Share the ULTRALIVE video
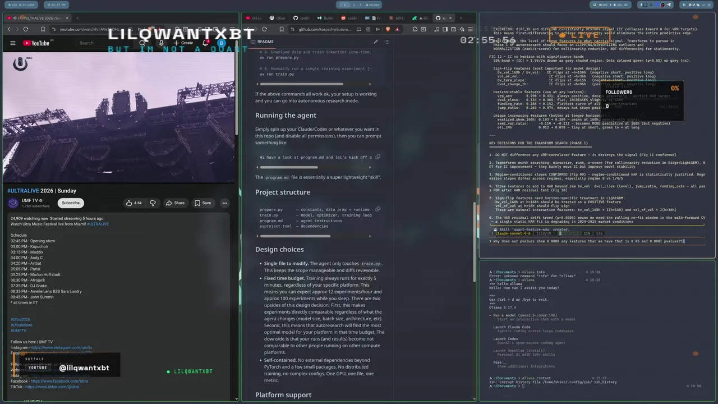The height and width of the screenshot is (404, 718). pos(175,203)
